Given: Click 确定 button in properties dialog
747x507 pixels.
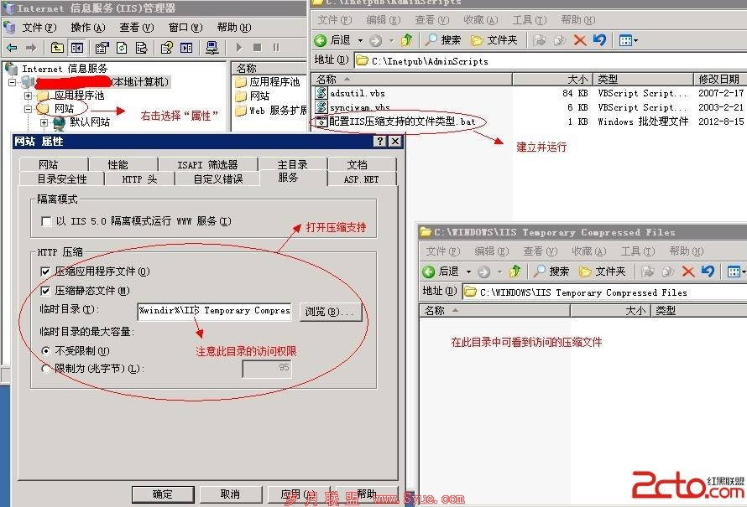Looking at the screenshot, I should (x=163, y=494).
